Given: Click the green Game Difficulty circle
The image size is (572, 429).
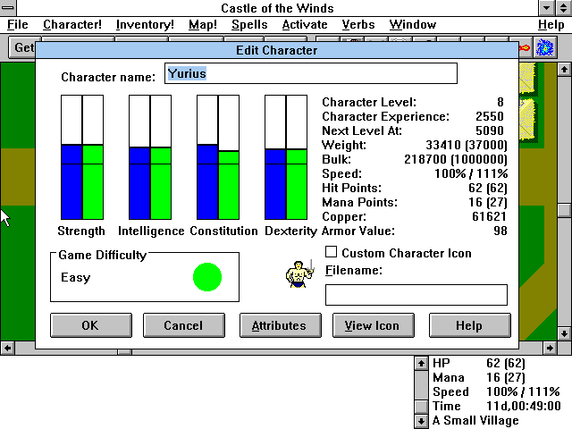Looking at the screenshot, I should coord(207,277).
